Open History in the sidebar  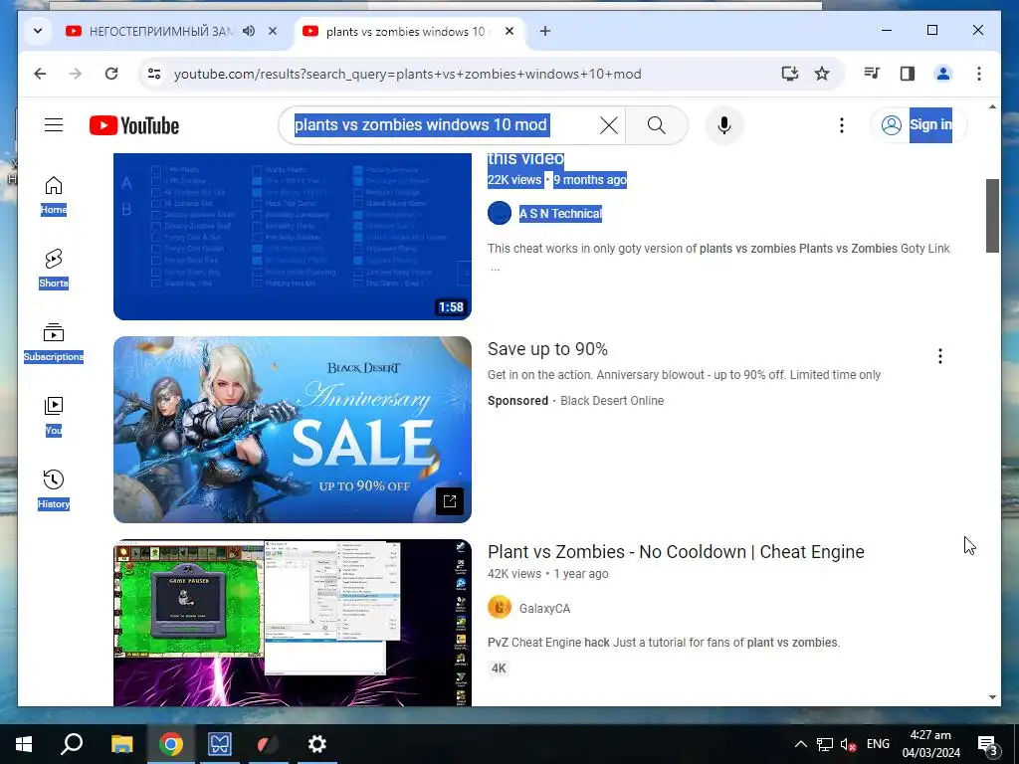tap(54, 489)
